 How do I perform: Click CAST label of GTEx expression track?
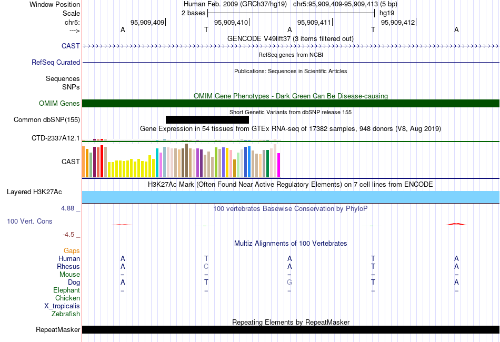71,162
